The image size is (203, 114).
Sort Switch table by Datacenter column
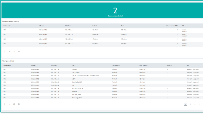tap(7, 26)
